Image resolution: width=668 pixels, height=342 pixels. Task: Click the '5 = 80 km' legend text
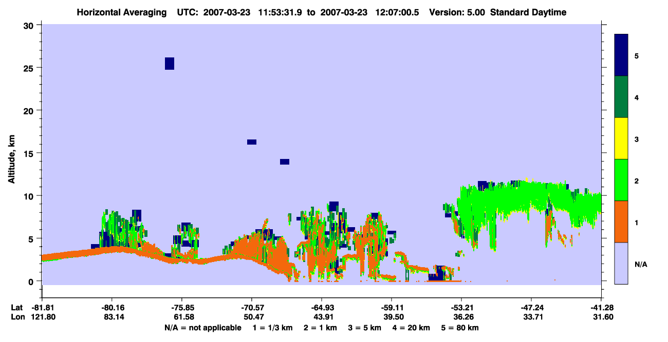[x=460, y=328]
